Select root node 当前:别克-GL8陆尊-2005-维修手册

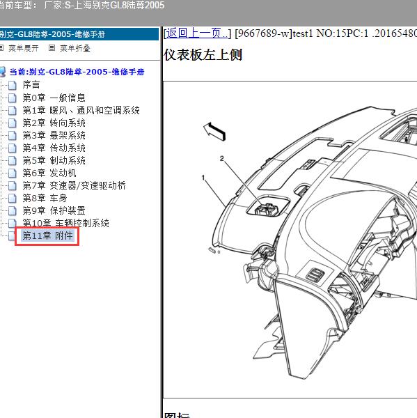(x=77, y=72)
